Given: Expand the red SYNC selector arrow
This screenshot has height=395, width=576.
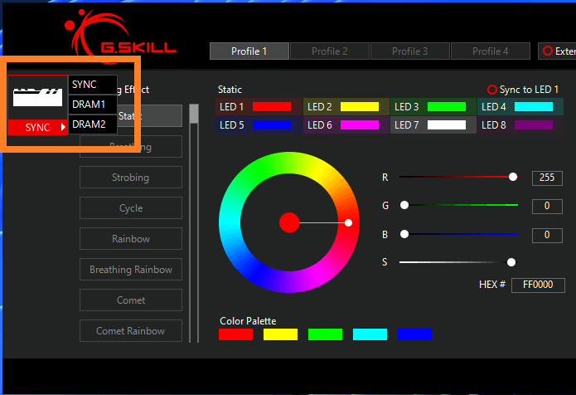Looking at the screenshot, I should coord(63,128).
